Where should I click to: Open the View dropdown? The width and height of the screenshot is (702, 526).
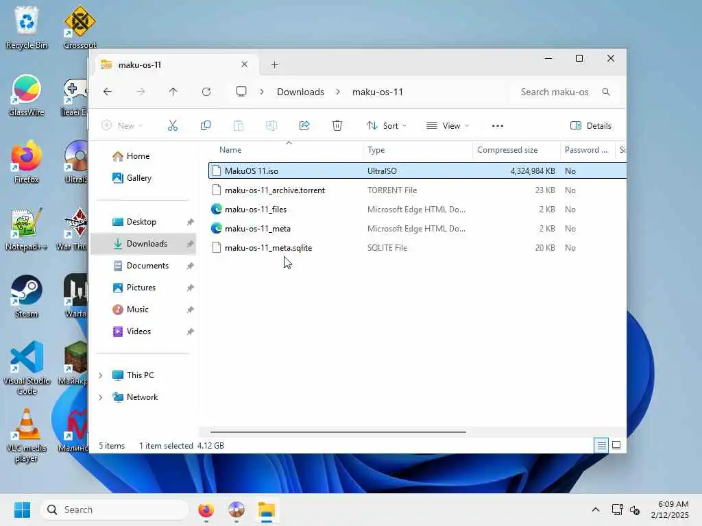tap(448, 126)
